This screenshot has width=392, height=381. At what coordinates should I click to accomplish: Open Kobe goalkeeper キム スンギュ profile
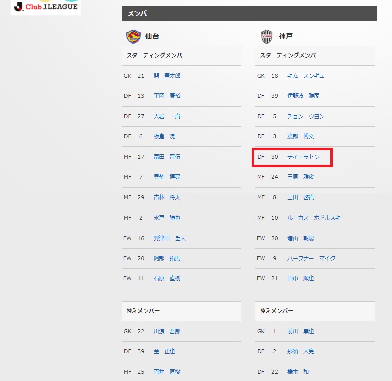305,76
